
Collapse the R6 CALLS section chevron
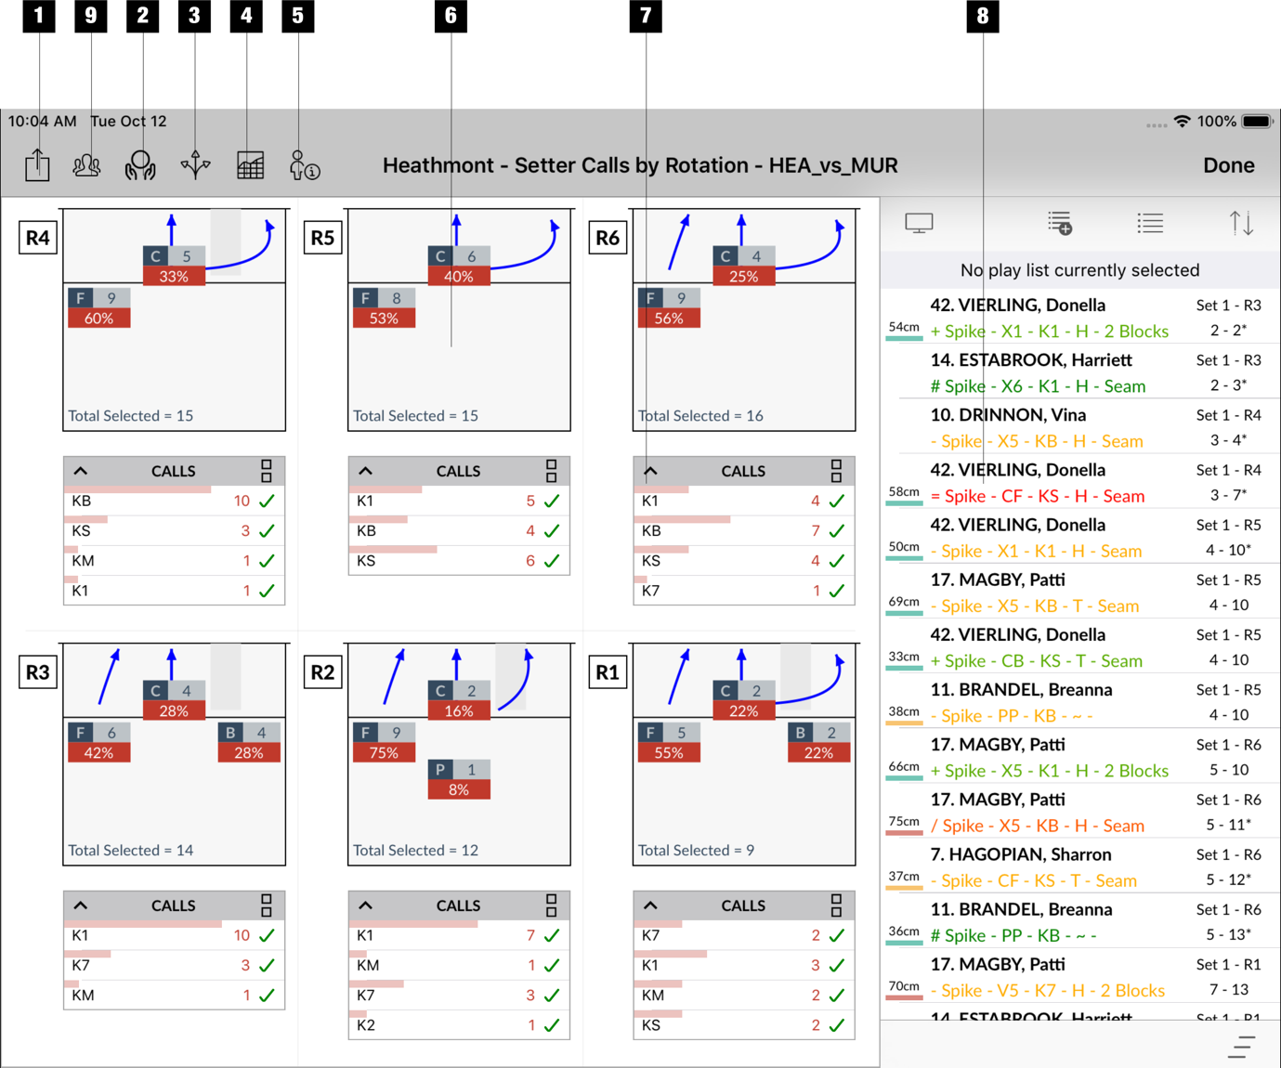[x=650, y=471]
